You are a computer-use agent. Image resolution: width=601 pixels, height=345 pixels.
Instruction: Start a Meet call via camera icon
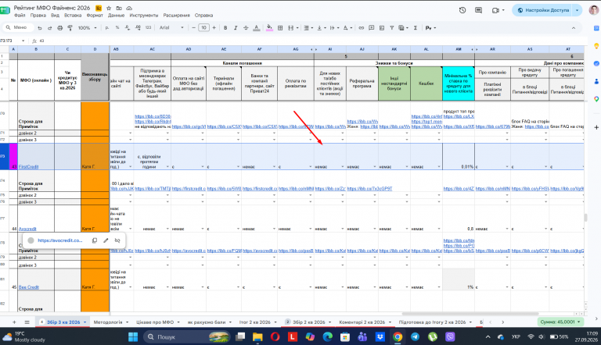[495, 10]
